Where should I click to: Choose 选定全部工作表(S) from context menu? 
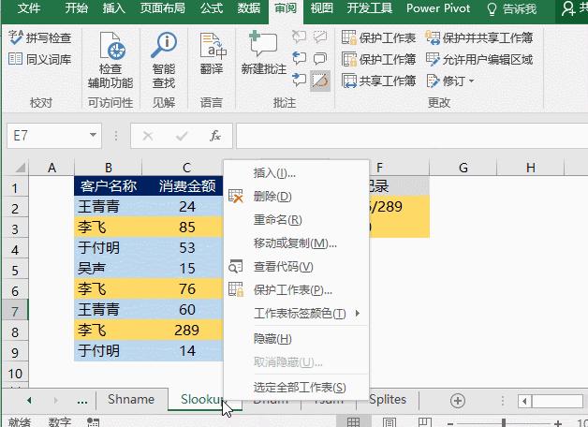pos(296,387)
